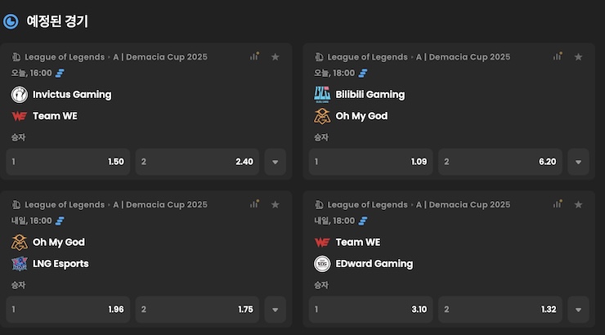Open more markets for Oh My God vs LNG
Image resolution: width=605 pixels, height=335 pixels.
point(276,310)
